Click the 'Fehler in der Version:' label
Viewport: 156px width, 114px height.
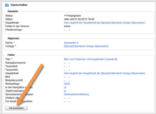click(17, 26)
